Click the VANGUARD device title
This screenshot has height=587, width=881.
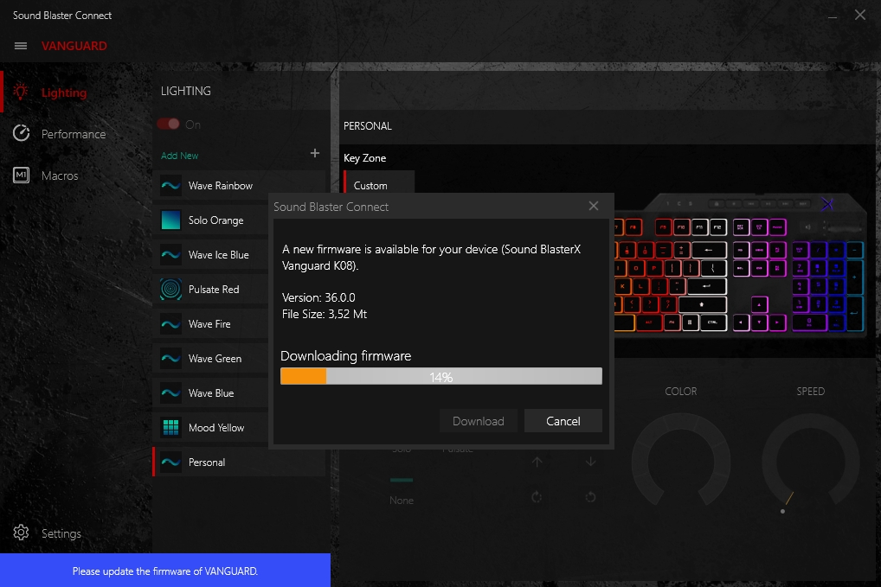pos(74,46)
